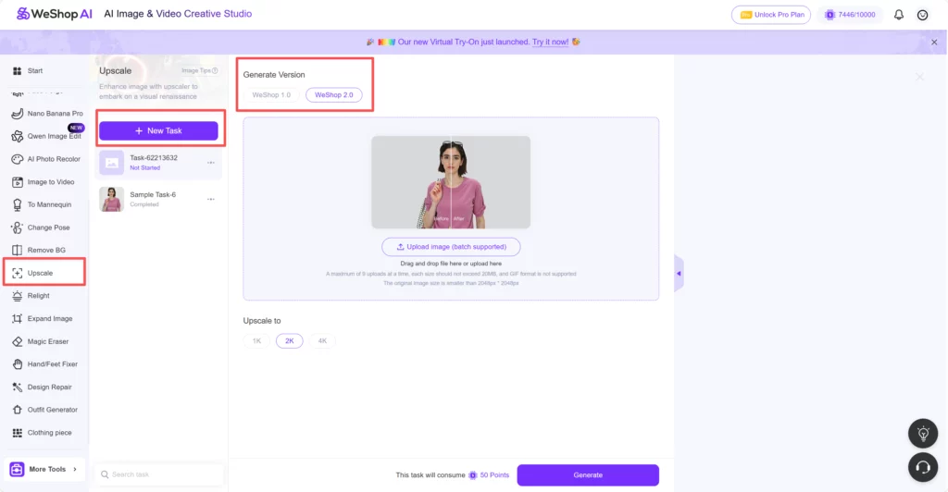Focus the Search task input field
The height and width of the screenshot is (492, 948).
tap(159, 474)
